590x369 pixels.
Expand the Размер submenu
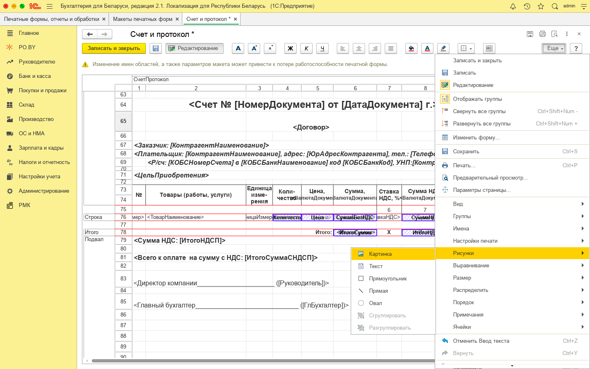[x=512, y=278]
